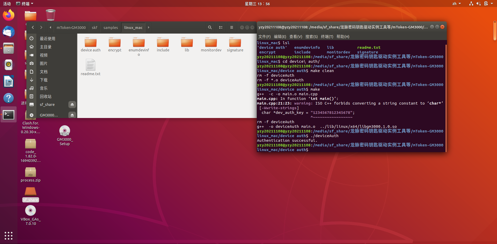Go forward in file manager
The height and width of the screenshot is (244, 497).
point(41,27)
